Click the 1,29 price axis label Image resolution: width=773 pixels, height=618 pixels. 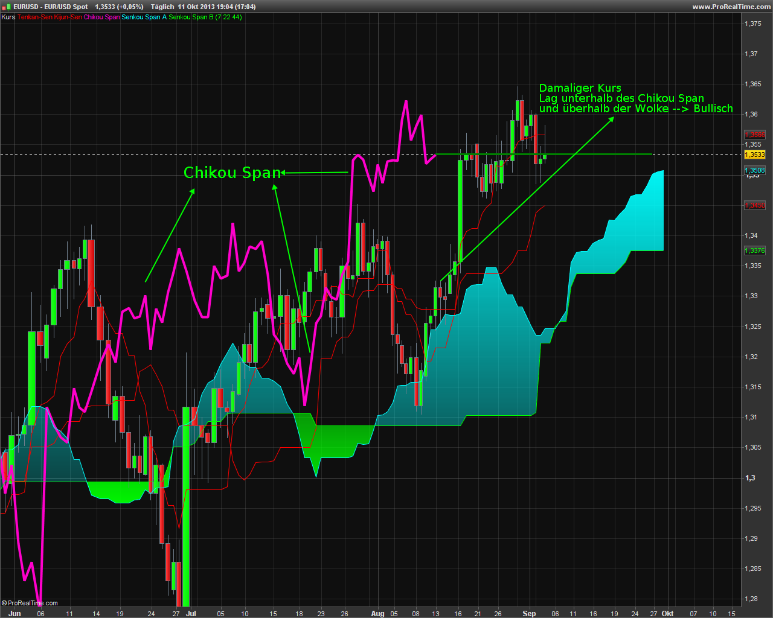(751, 538)
